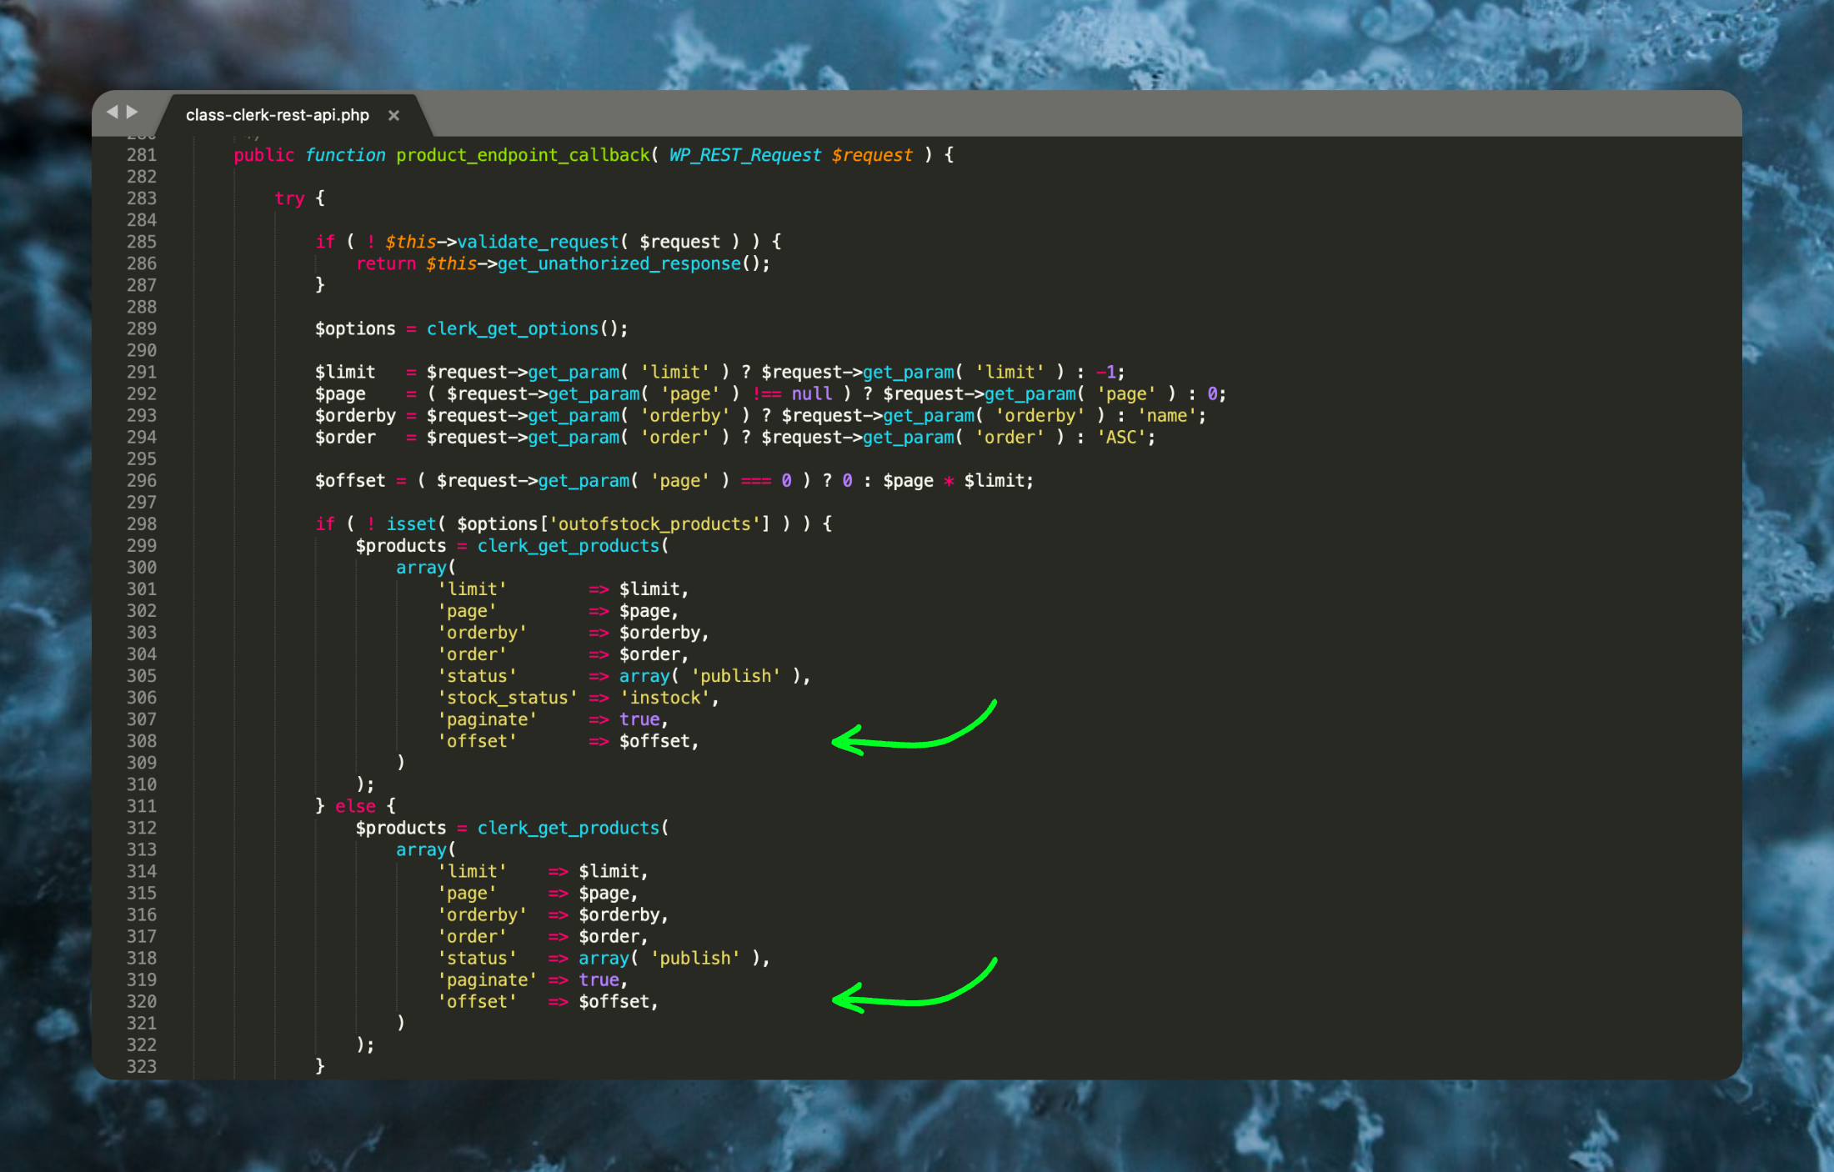The width and height of the screenshot is (1834, 1172).
Task: Click line number 281 in the gutter
Action: (x=141, y=155)
